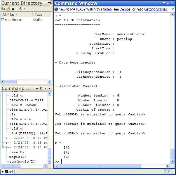Sort files by the All Files column
176x175 pixels.
(x=9, y=14)
